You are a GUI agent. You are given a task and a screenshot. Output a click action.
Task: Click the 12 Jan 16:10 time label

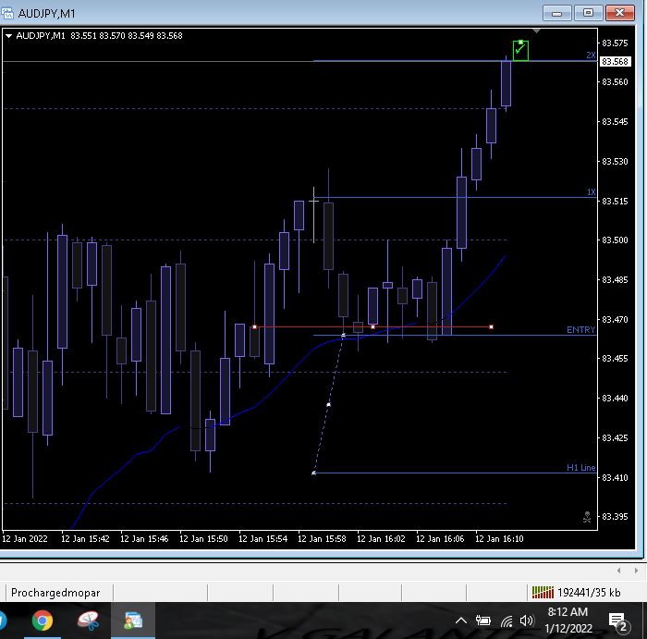pyautogui.click(x=499, y=539)
